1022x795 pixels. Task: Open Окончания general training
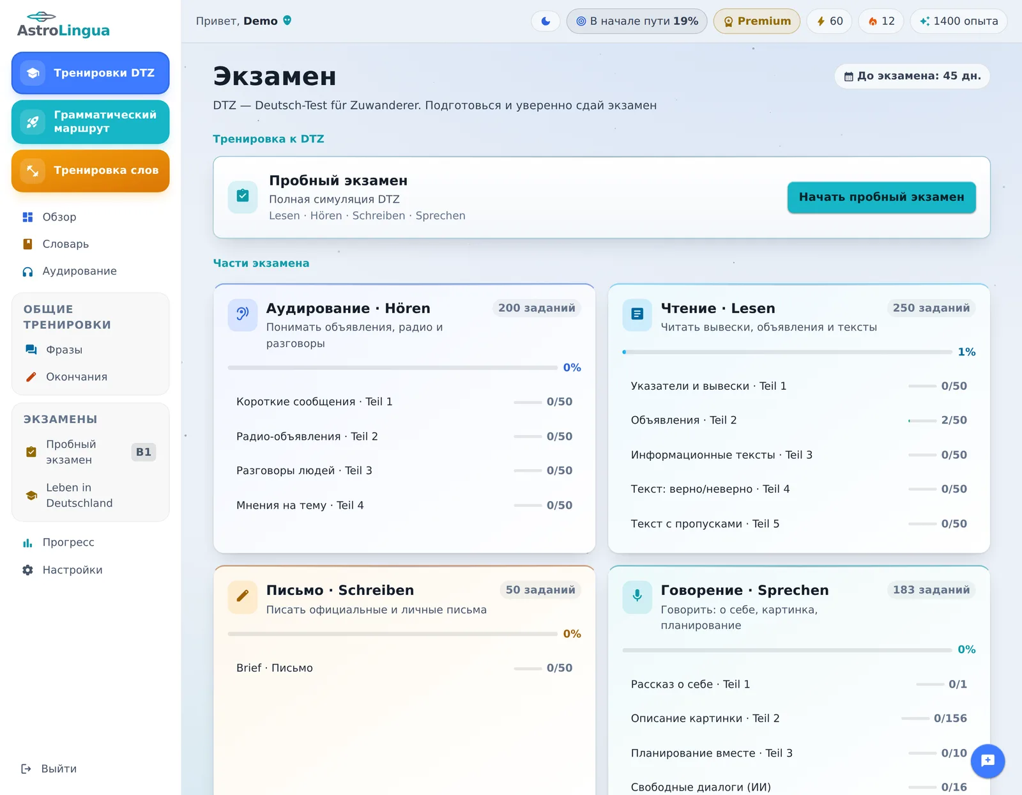(90, 377)
